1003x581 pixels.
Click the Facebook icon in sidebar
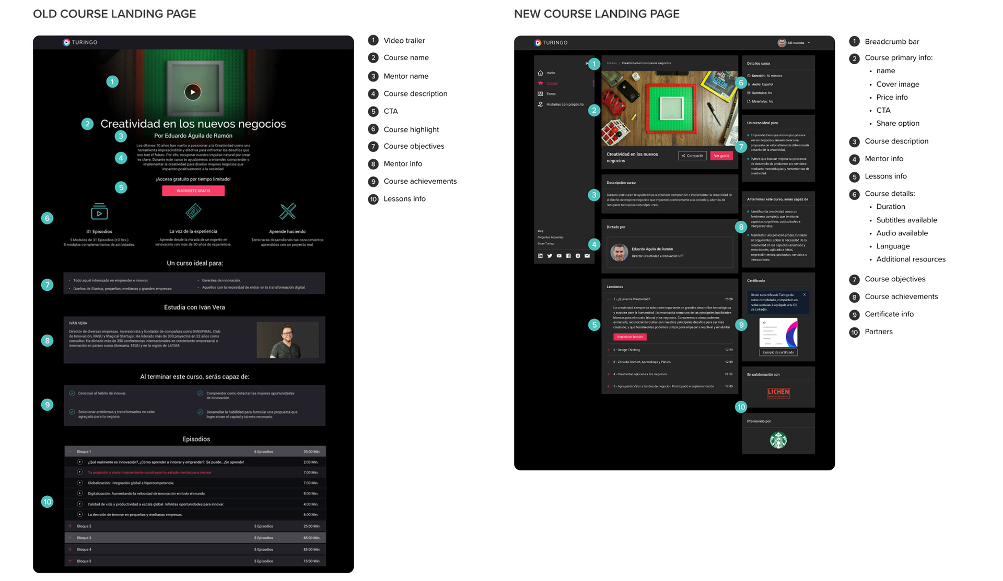[x=568, y=256]
